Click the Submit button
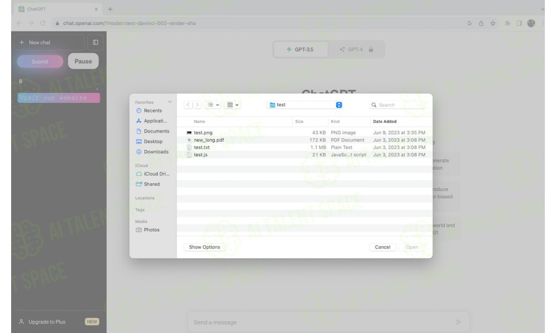 [x=40, y=62]
